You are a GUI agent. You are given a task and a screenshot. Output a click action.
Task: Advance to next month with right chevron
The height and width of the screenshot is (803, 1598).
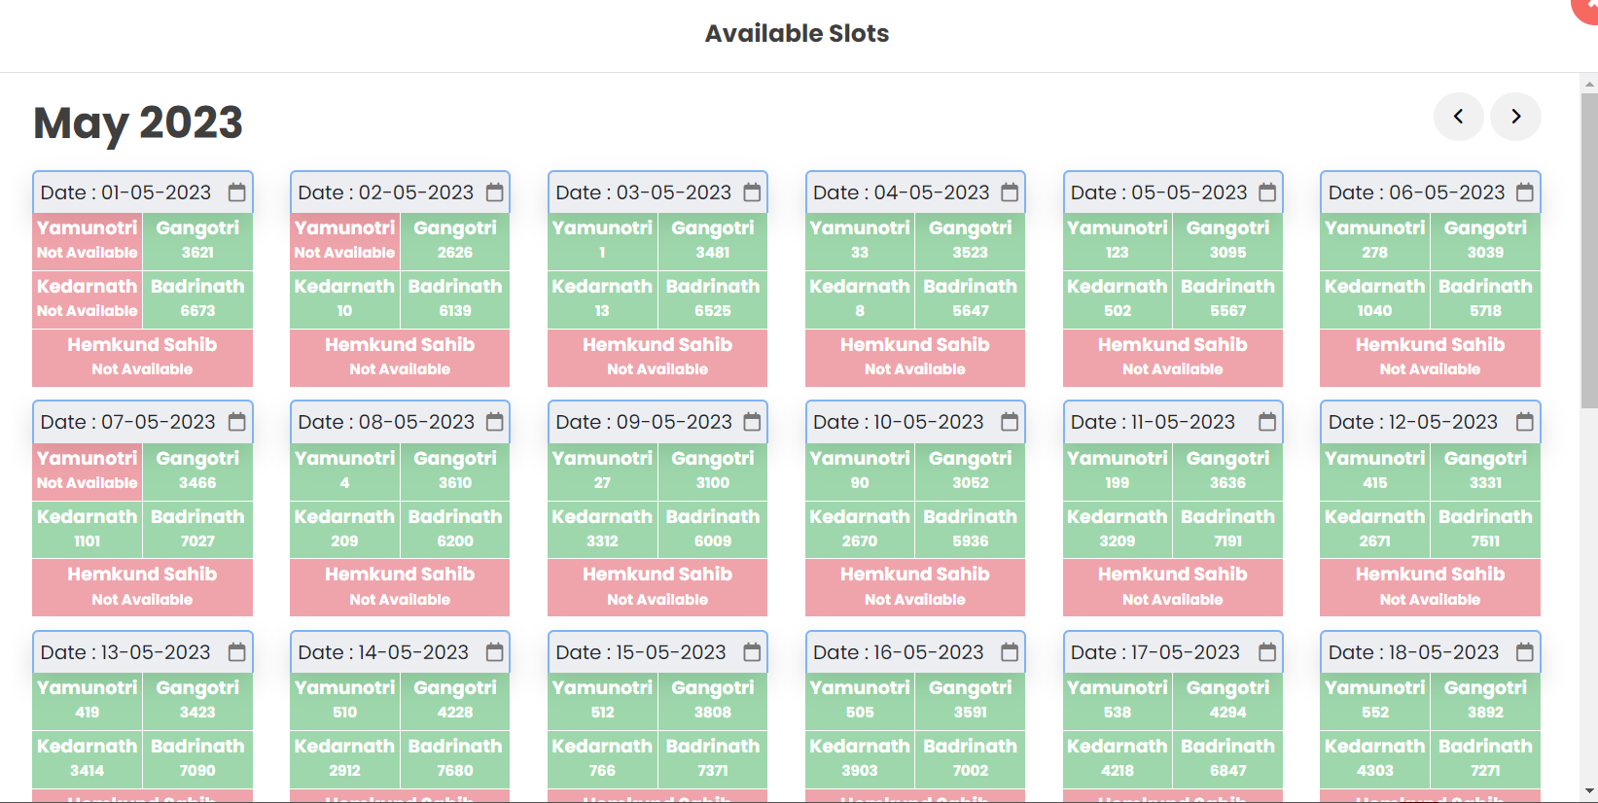(1515, 117)
